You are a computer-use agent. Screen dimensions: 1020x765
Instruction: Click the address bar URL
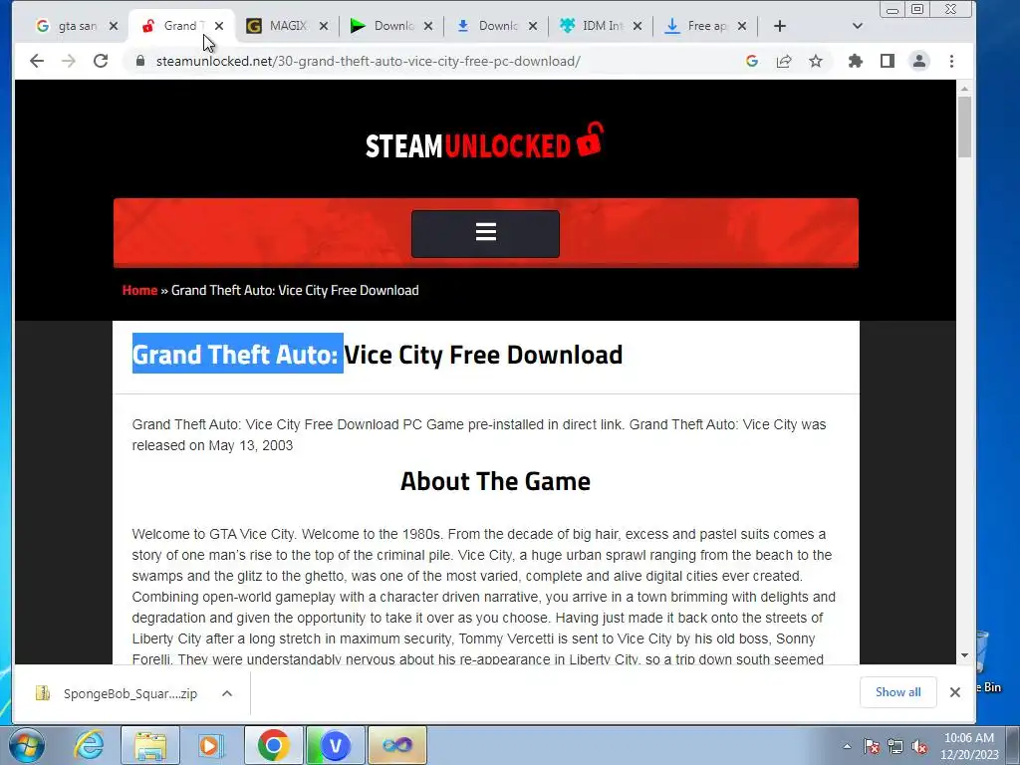(x=369, y=61)
